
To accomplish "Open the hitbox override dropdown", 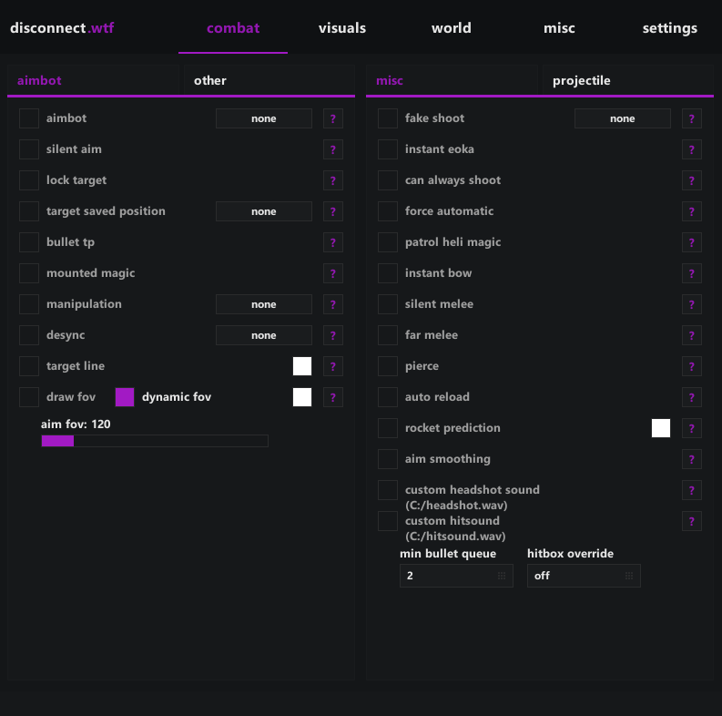I will coord(584,576).
